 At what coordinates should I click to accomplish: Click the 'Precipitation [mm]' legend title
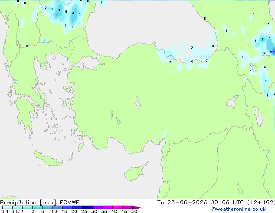point(28,203)
